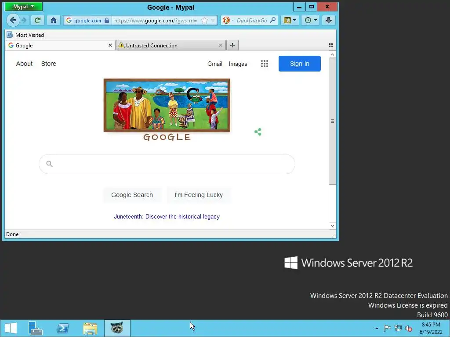Viewport: 450px width, 337px height.
Task: Switch to the Untrusted Connection tab
Action: tap(171, 45)
